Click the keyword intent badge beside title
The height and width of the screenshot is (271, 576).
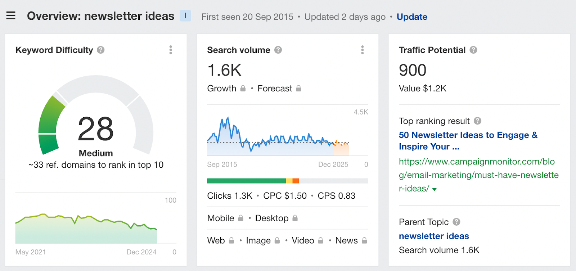(x=185, y=16)
